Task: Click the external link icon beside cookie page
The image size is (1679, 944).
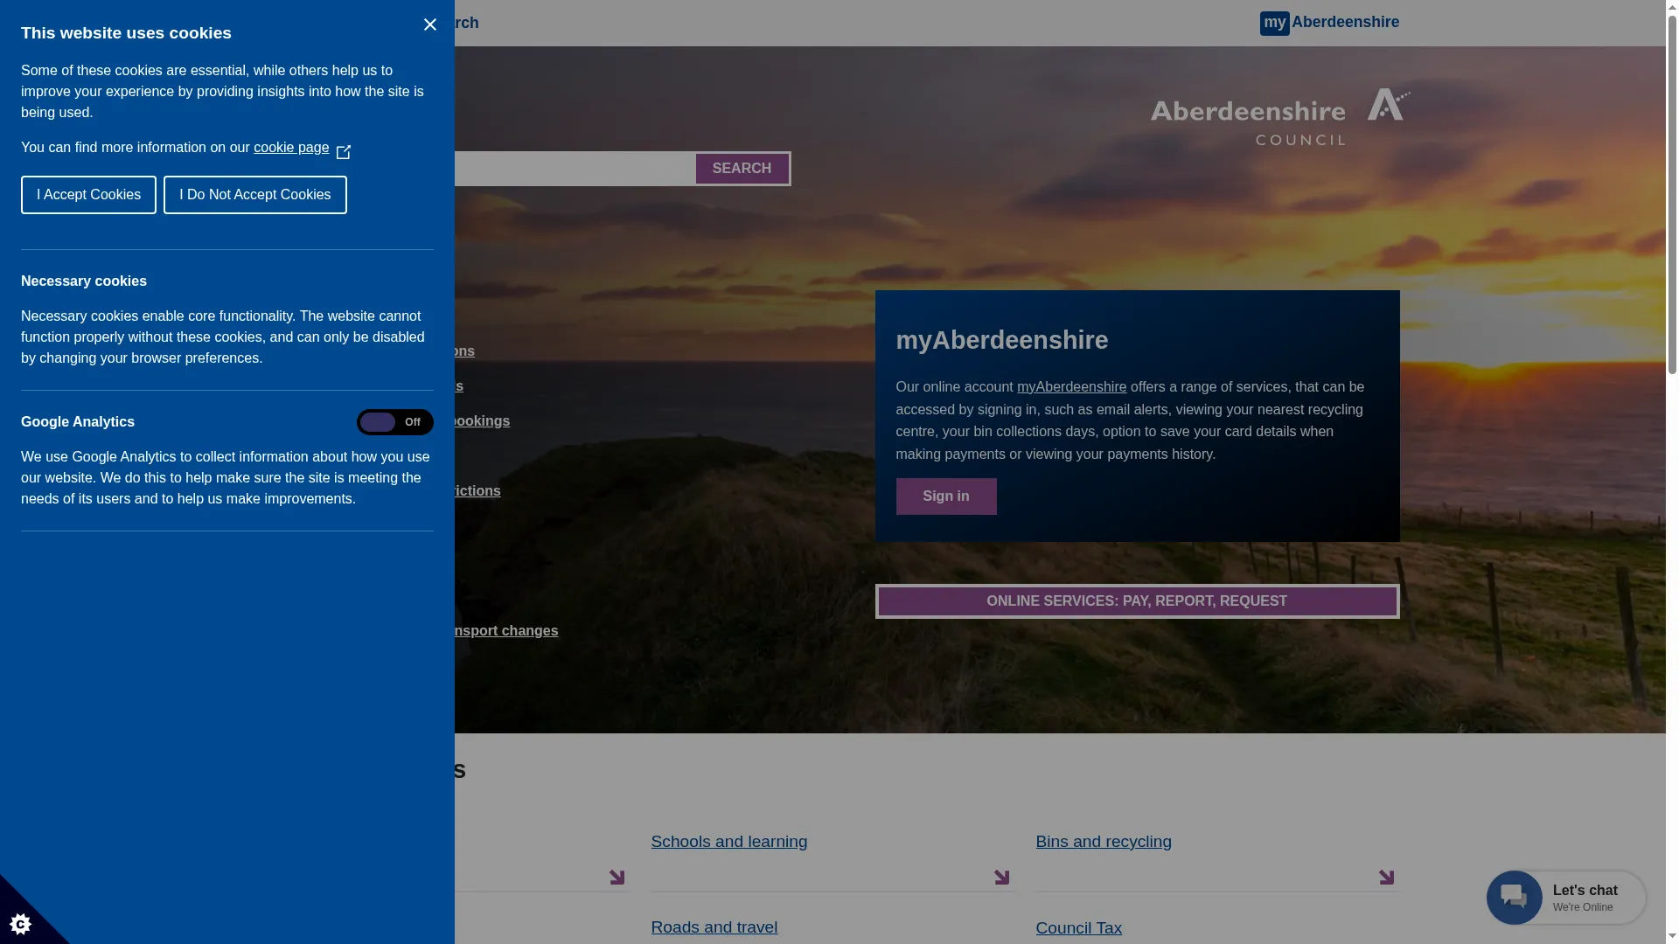Action: pos(343,152)
